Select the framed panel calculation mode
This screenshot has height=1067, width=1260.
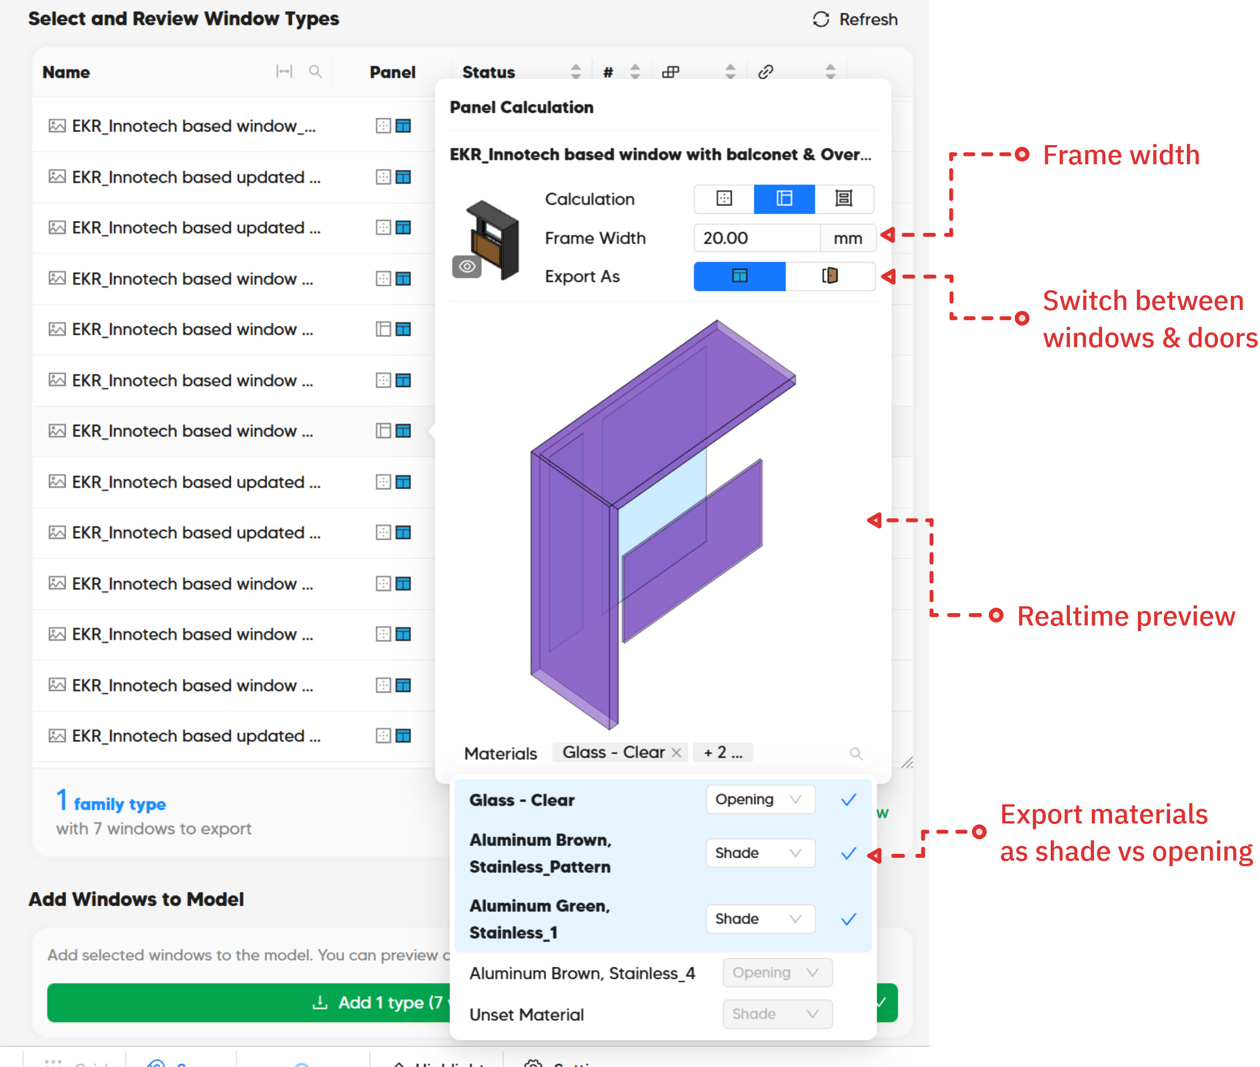(x=784, y=199)
